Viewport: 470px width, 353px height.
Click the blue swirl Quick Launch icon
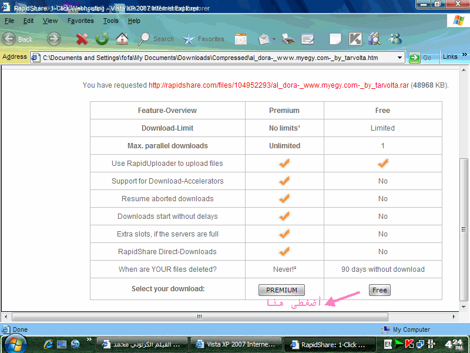75,344
